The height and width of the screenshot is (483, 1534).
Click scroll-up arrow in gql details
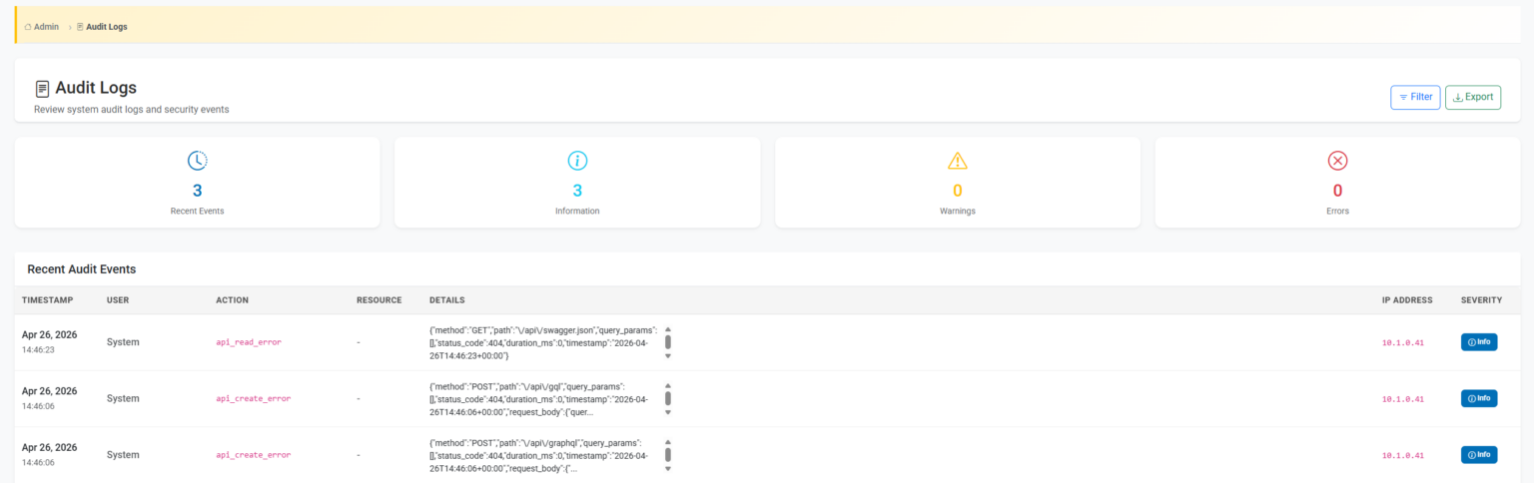(668, 385)
